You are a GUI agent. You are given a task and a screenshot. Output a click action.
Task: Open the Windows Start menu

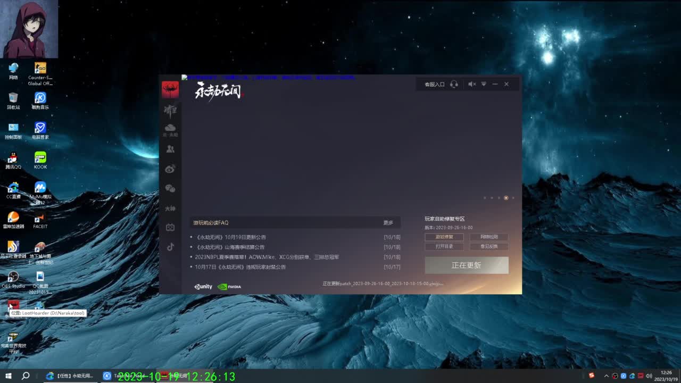(8, 376)
